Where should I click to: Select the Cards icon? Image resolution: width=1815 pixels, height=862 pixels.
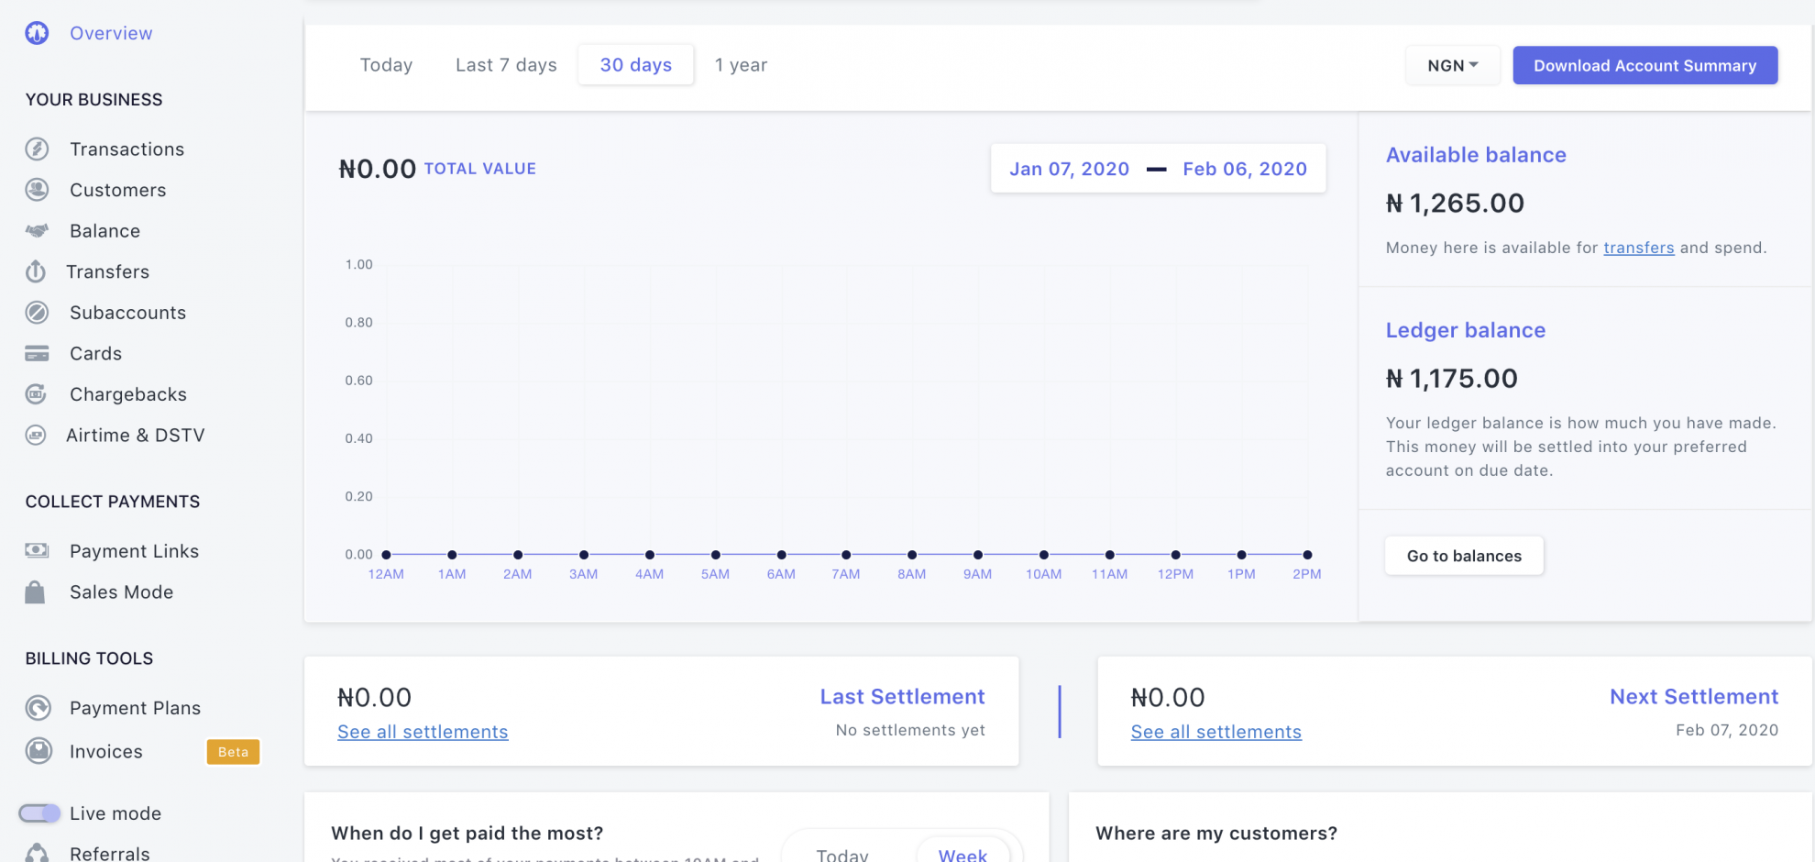(x=36, y=353)
